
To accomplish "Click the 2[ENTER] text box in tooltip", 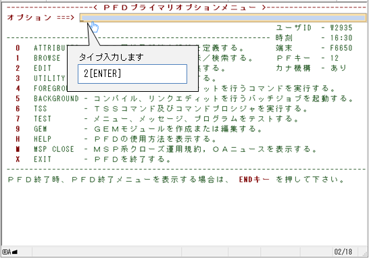I will click(132, 74).
